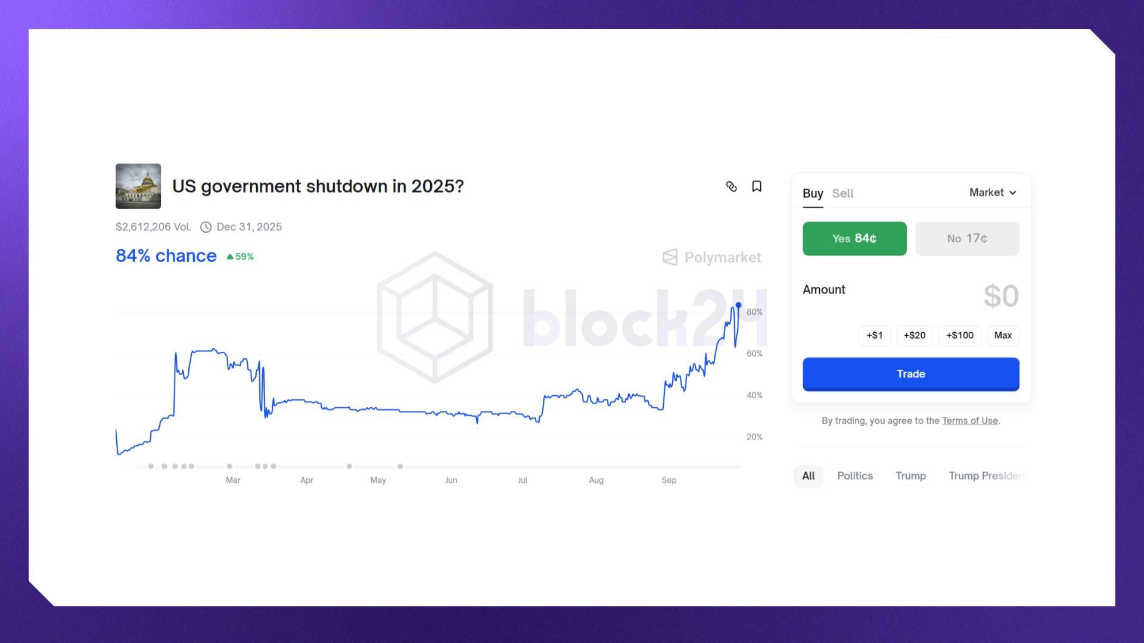Viewport: 1144px width, 643px height.
Task: Open the Market order type dropdown
Action: [993, 192]
